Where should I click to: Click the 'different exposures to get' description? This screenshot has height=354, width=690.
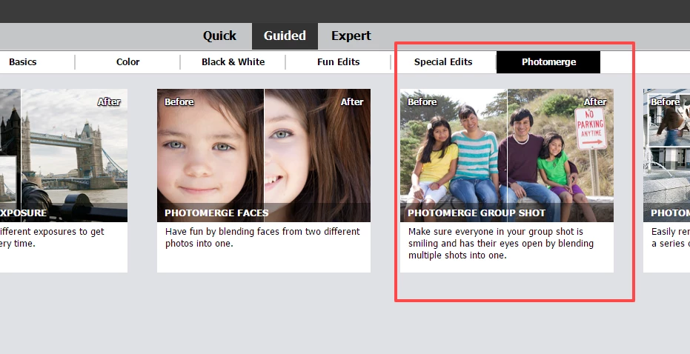(52, 238)
